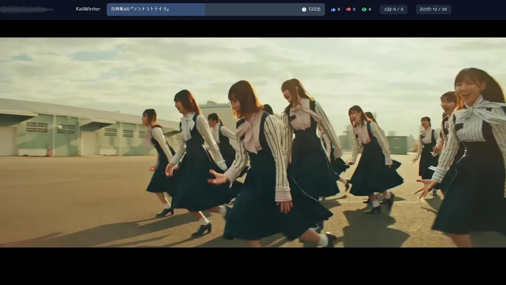Click the song progress bar
This screenshot has height=285, width=506.
216,9
